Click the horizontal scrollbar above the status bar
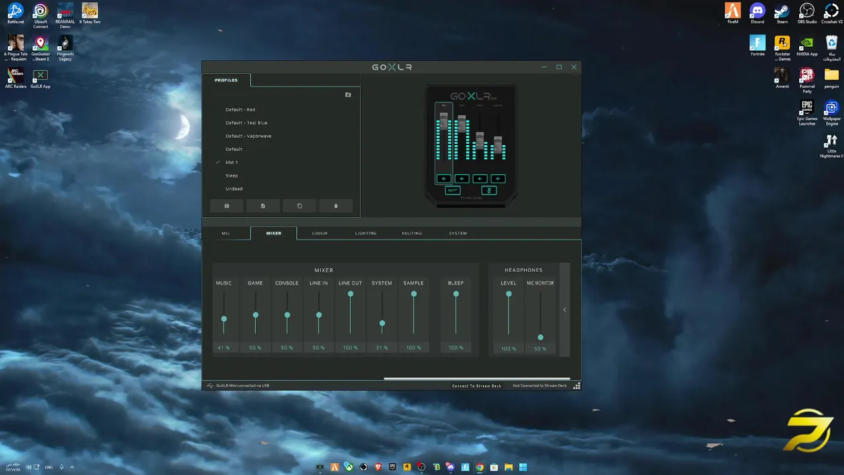The width and height of the screenshot is (844, 475). tap(477, 379)
